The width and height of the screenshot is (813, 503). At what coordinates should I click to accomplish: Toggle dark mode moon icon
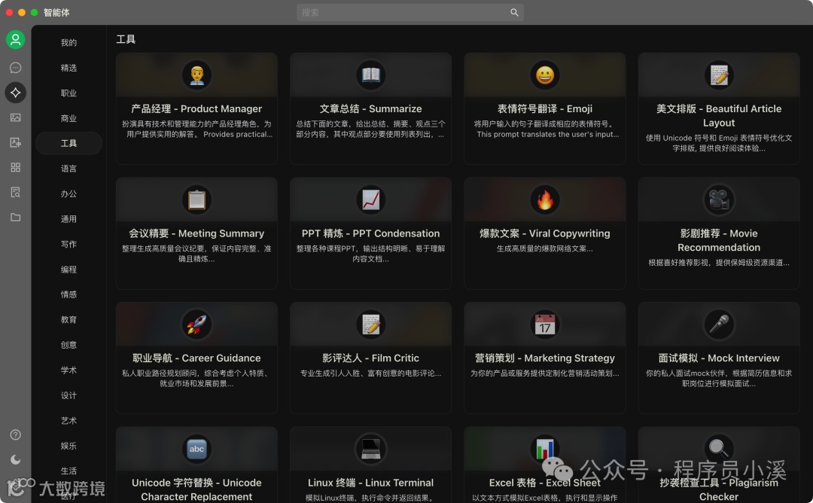(16, 459)
